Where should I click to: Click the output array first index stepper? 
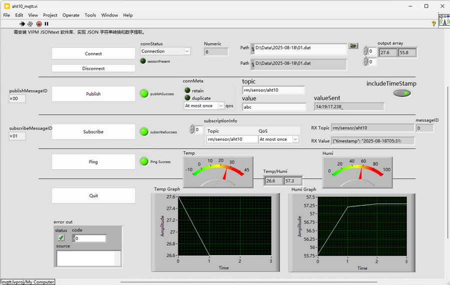[365, 51]
